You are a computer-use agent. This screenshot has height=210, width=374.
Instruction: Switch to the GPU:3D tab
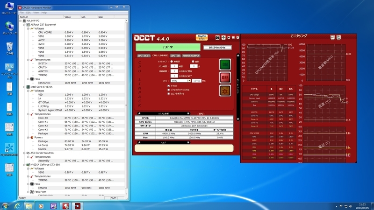point(175,56)
